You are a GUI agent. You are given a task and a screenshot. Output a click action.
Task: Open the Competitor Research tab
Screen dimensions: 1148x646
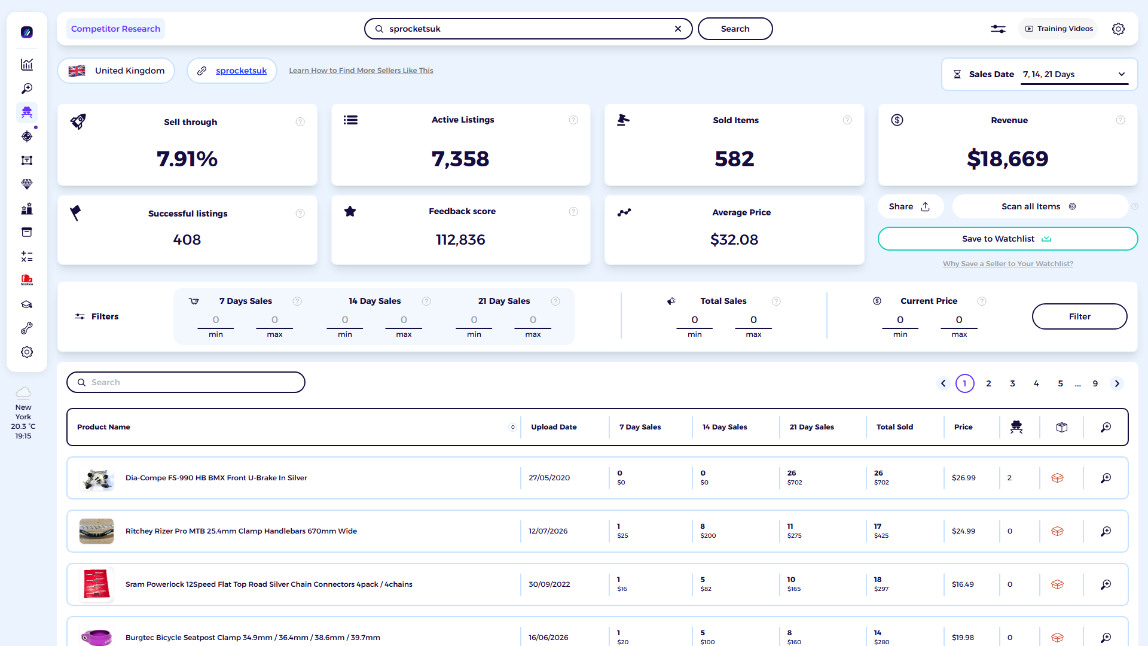click(x=115, y=29)
